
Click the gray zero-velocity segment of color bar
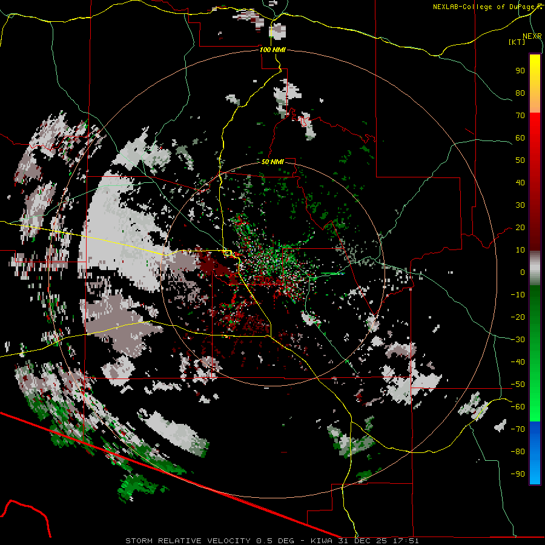(x=535, y=268)
